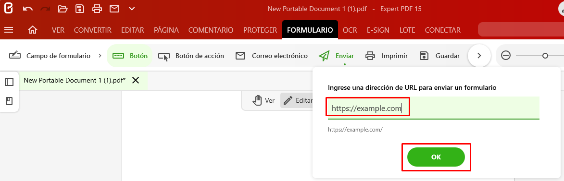Select the Botón tool
Screen dimensions: 564x181
point(130,56)
